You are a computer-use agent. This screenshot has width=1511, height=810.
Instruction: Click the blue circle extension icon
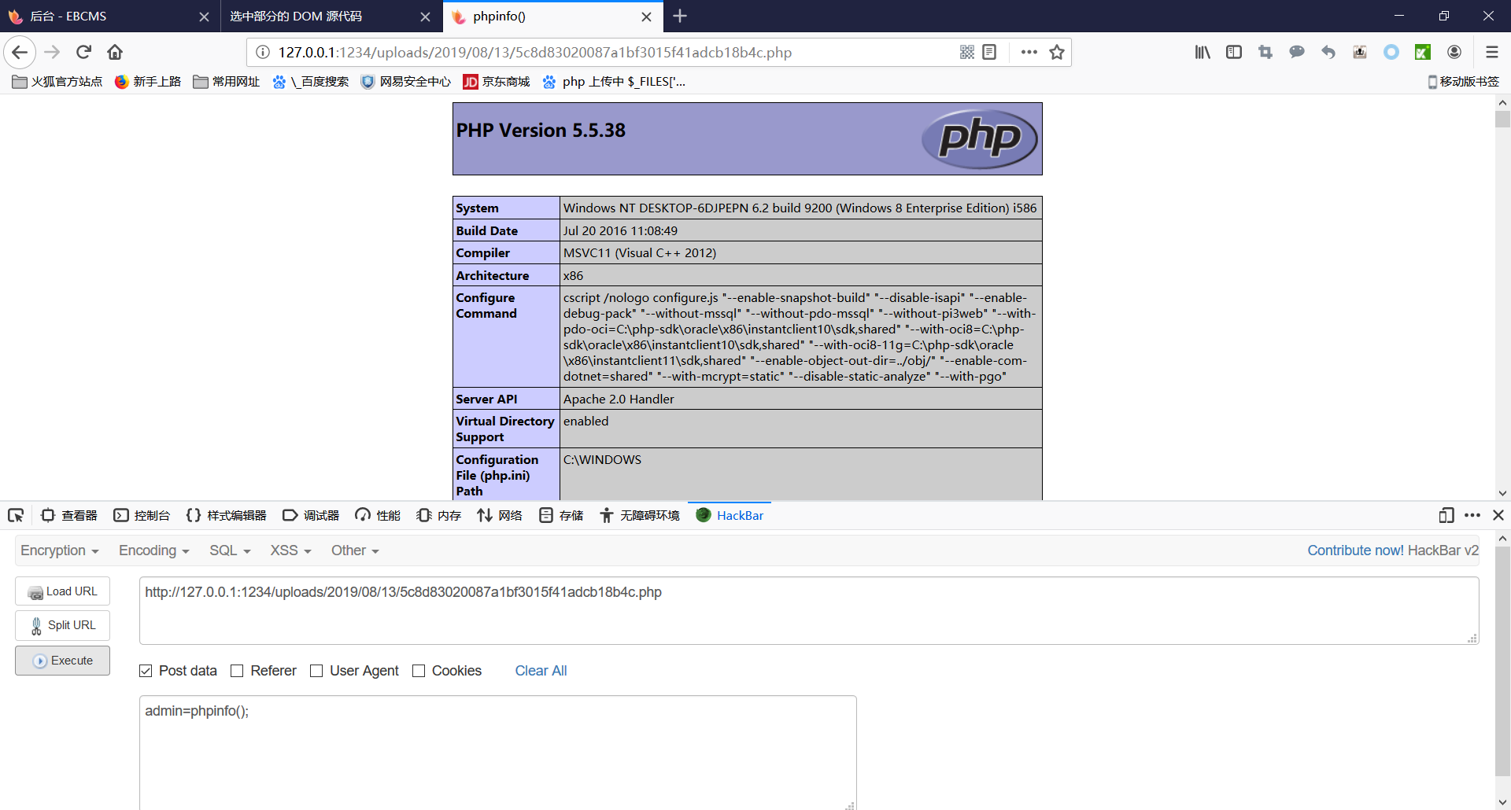[x=1391, y=52]
